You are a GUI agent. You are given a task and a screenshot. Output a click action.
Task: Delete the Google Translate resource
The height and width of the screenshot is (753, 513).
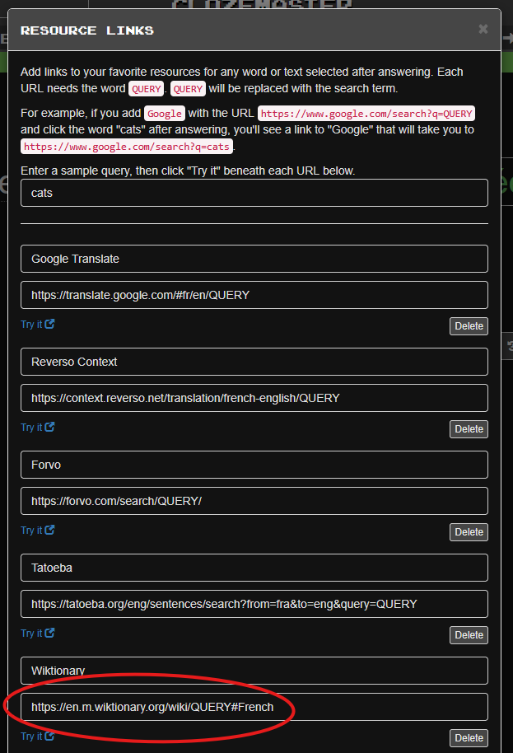click(469, 326)
